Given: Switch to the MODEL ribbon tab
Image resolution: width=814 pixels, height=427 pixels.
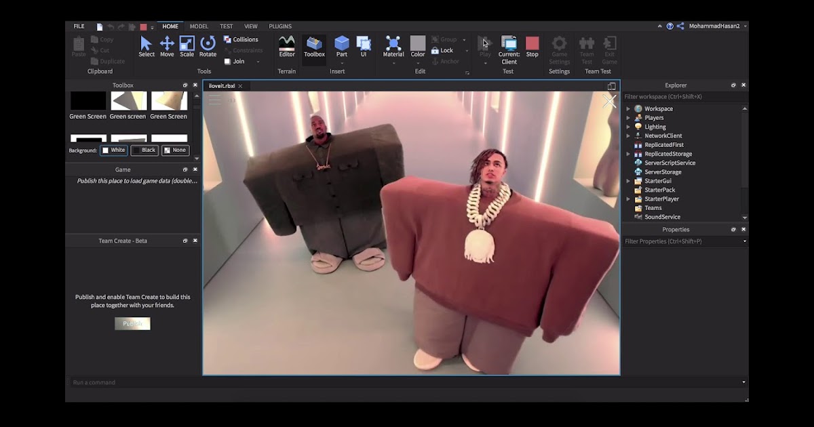Looking at the screenshot, I should coord(199,26).
